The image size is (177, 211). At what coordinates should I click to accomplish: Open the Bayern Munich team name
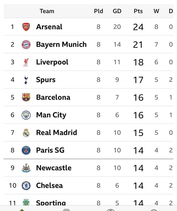61,44
